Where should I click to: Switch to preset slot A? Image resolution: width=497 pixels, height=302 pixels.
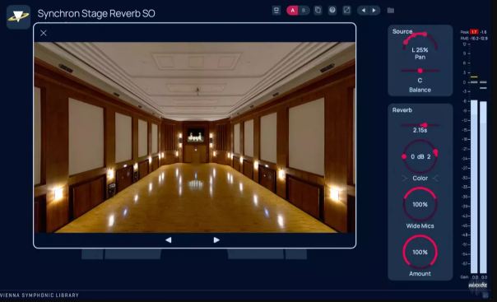click(x=293, y=11)
